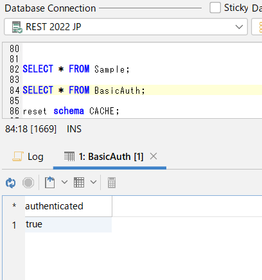Image resolution: width=262 pixels, height=280 pixels.
Task: Toggle the Sticky checkbox
Action: click(215, 8)
